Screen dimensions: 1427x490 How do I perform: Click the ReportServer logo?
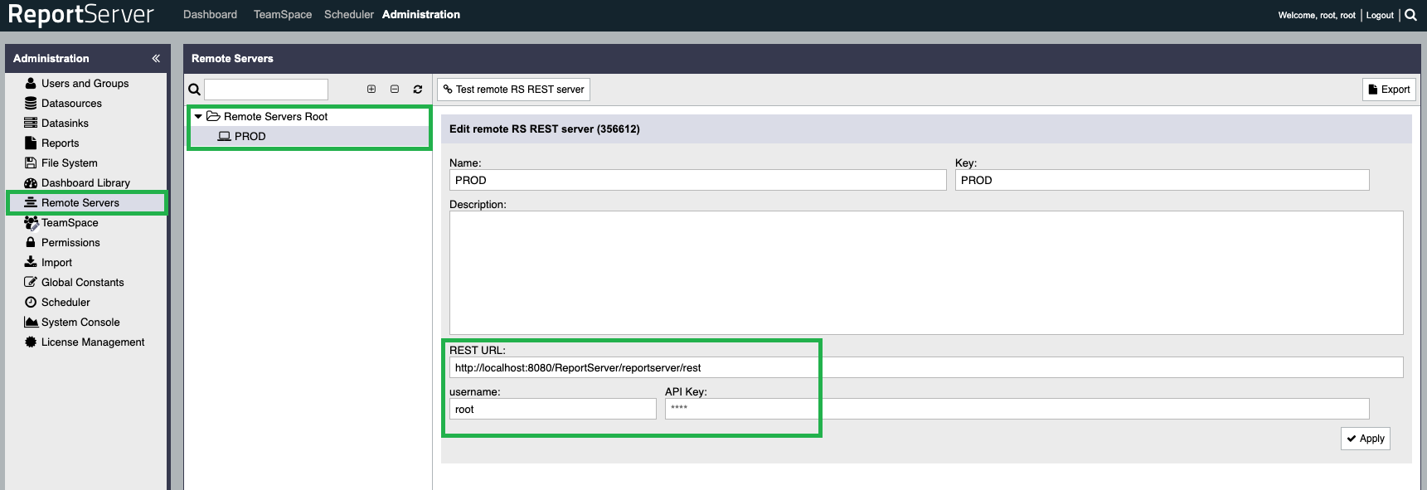coord(81,15)
